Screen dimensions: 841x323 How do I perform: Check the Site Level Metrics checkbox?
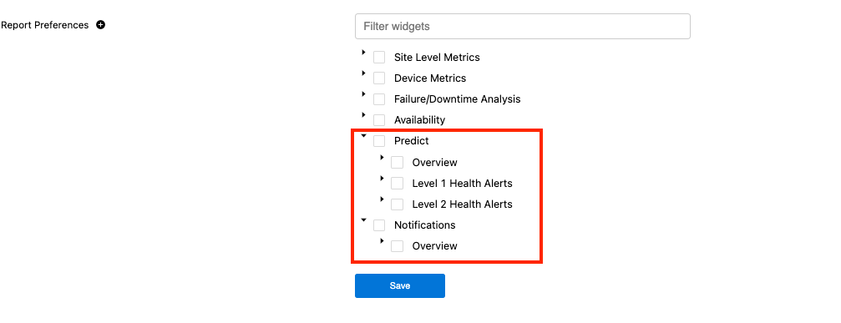(379, 58)
